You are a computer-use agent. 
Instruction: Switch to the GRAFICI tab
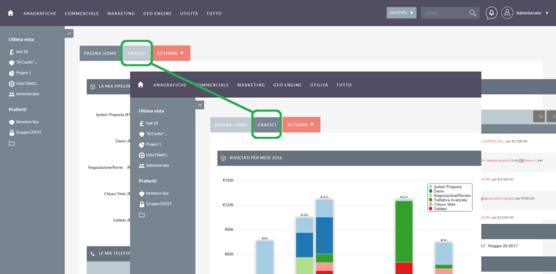137,53
